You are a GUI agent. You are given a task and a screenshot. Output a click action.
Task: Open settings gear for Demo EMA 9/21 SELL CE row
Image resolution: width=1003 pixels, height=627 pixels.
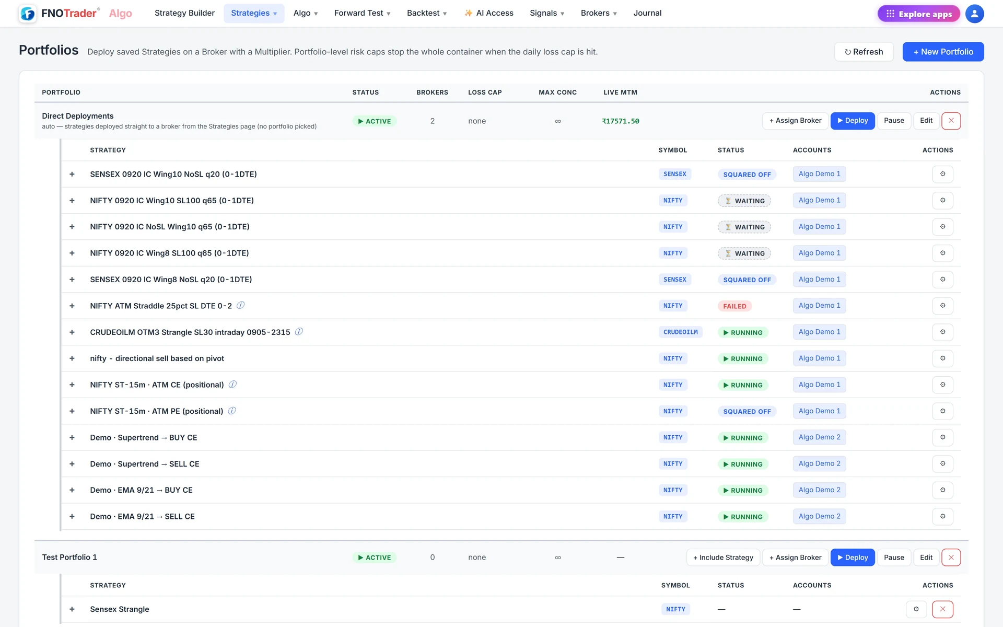pos(942,516)
